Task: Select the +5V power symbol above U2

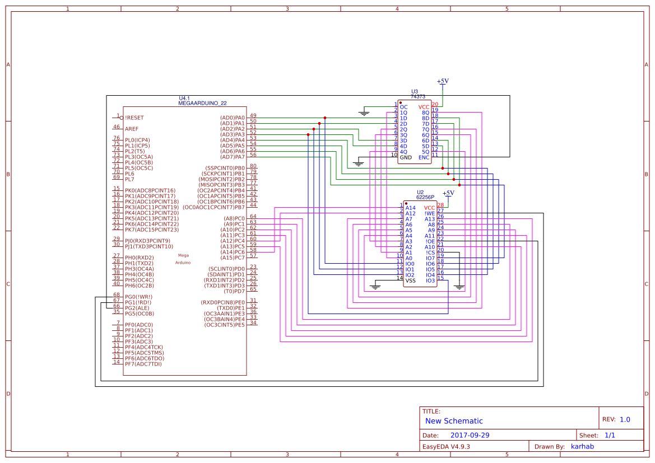Action: 448,193
